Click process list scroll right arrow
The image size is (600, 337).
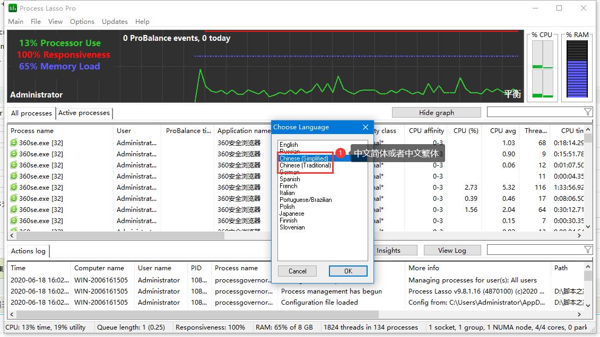579,235
